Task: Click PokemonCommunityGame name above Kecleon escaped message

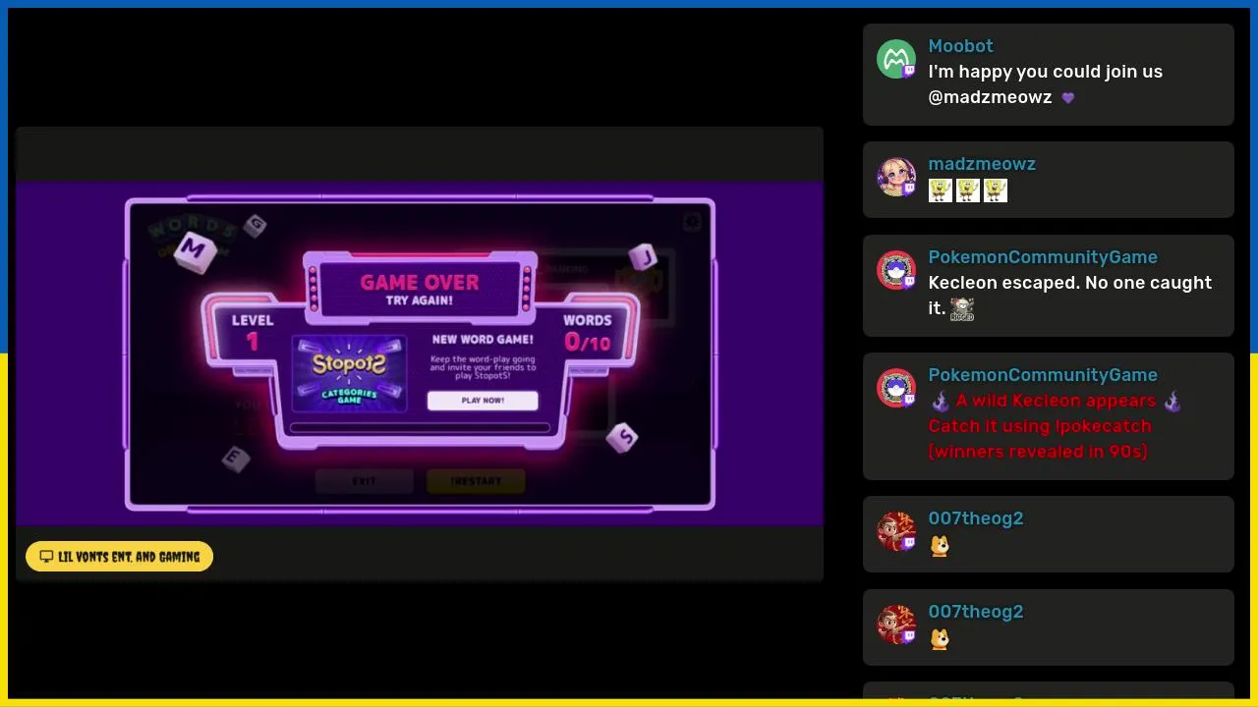Action: point(1043,257)
